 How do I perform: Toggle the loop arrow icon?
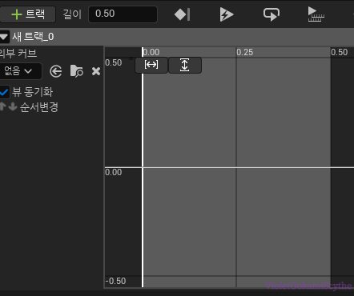click(x=272, y=14)
